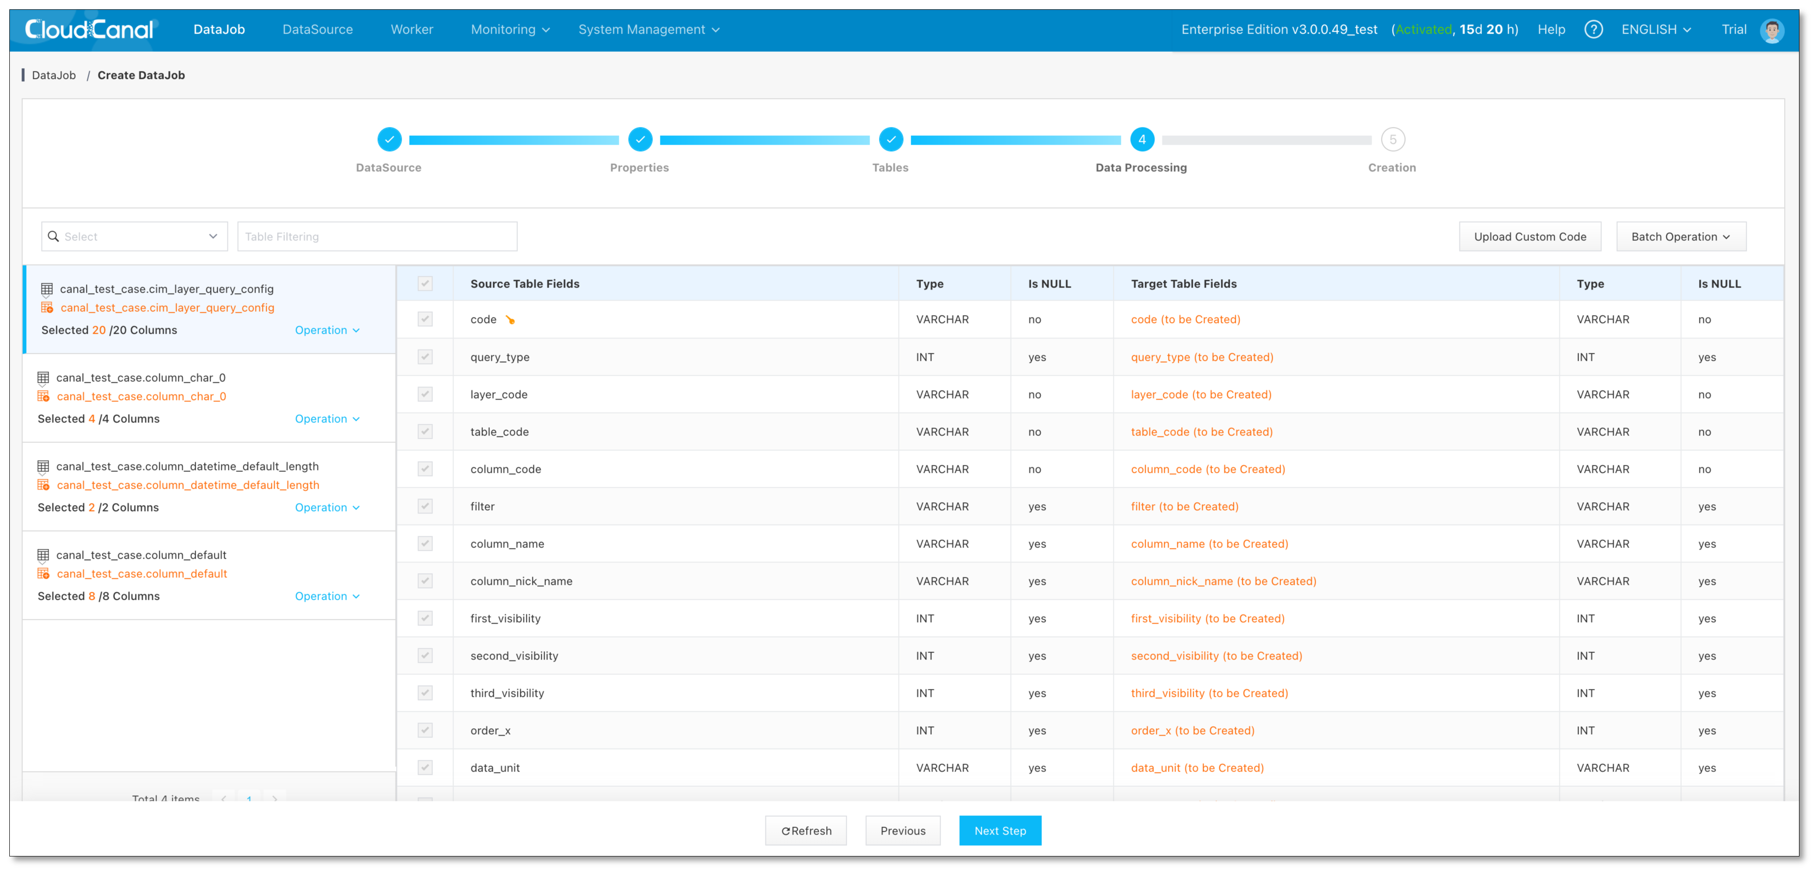Expand Operation dropdown for cim_layer_query_config
This screenshot has width=1813, height=870.
point(327,330)
